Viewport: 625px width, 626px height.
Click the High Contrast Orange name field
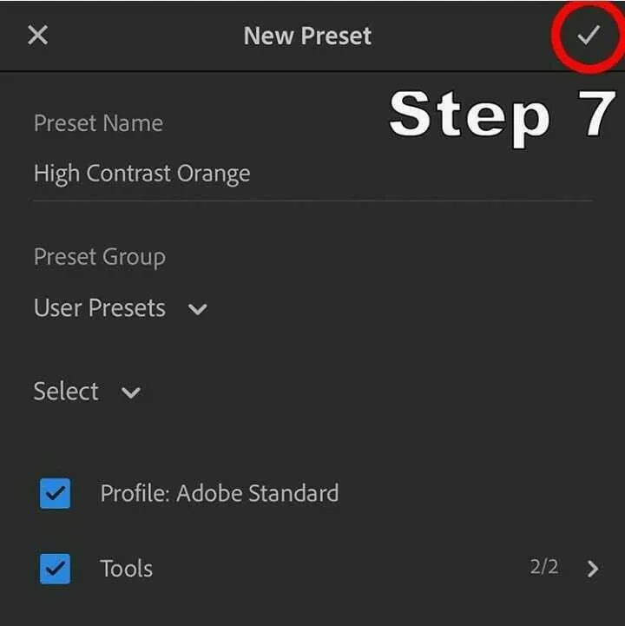312,174
